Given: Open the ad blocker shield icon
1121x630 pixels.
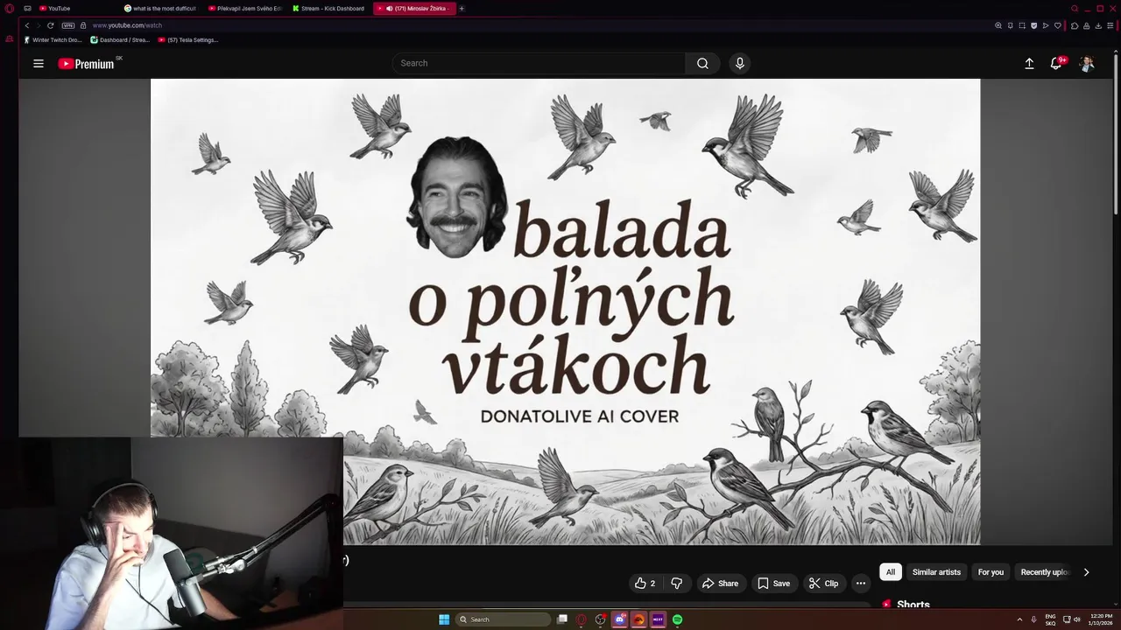Looking at the screenshot, I should coord(1033,25).
